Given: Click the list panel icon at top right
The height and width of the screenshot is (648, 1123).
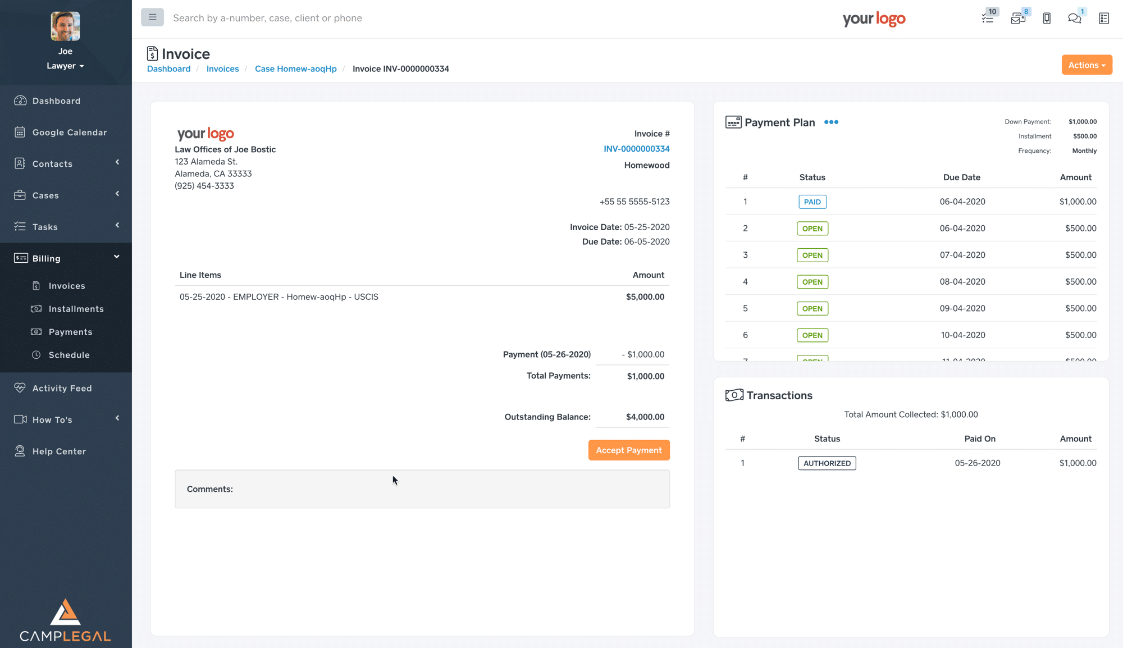Looking at the screenshot, I should [x=1104, y=18].
